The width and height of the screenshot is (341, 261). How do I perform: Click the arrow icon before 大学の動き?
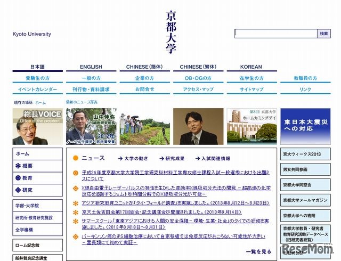coord(120,159)
